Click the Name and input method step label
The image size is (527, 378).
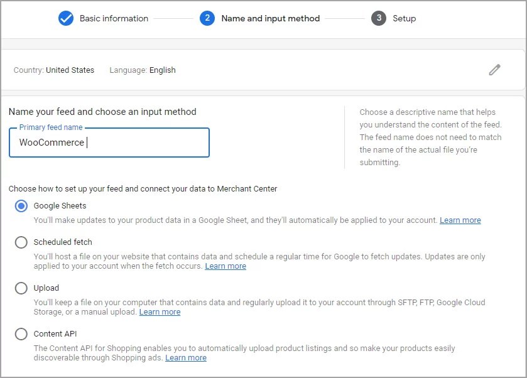click(270, 18)
